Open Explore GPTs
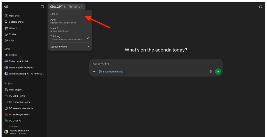 pyautogui.click(x=24, y=55)
